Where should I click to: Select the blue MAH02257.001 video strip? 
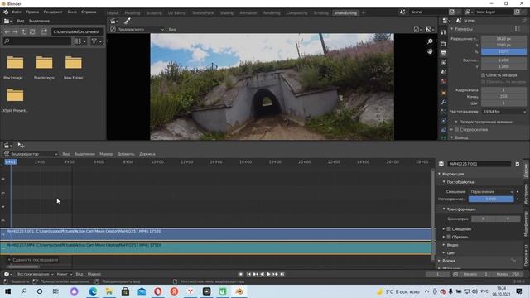(215, 234)
